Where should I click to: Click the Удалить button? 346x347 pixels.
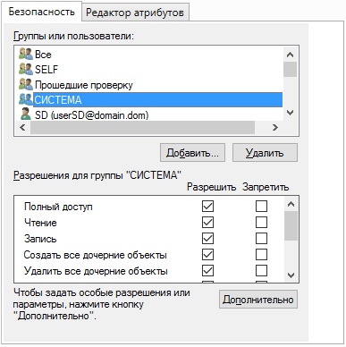[x=265, y=153]
